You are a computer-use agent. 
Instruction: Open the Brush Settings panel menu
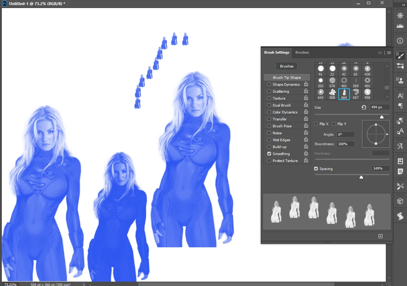click(x=389, y=53)
